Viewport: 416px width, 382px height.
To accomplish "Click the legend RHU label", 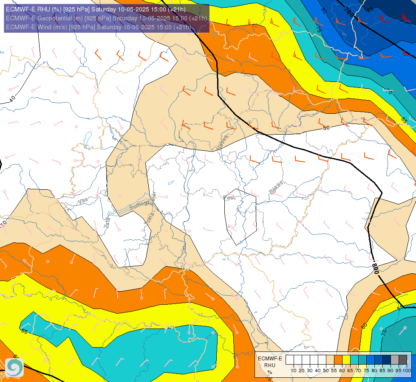I will click(270, 365).
